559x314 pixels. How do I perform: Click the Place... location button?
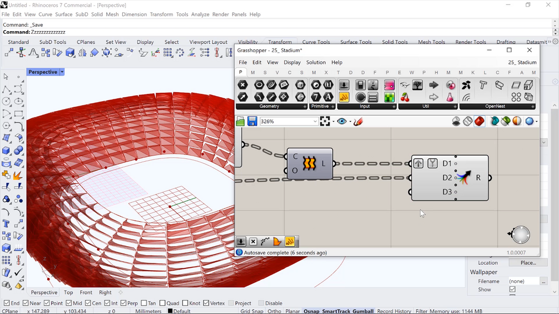click(528, 263)
